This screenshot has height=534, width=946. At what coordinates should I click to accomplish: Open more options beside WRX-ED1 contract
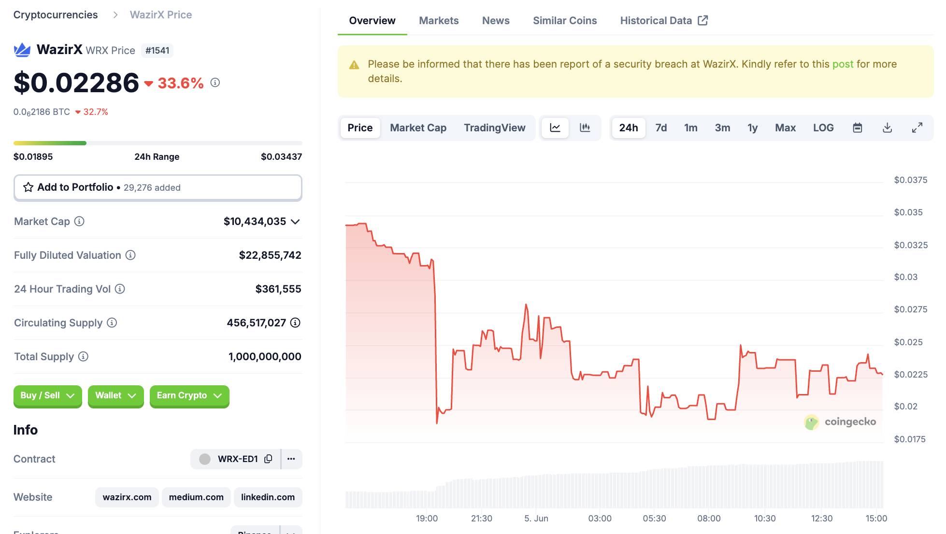[291, 459]
